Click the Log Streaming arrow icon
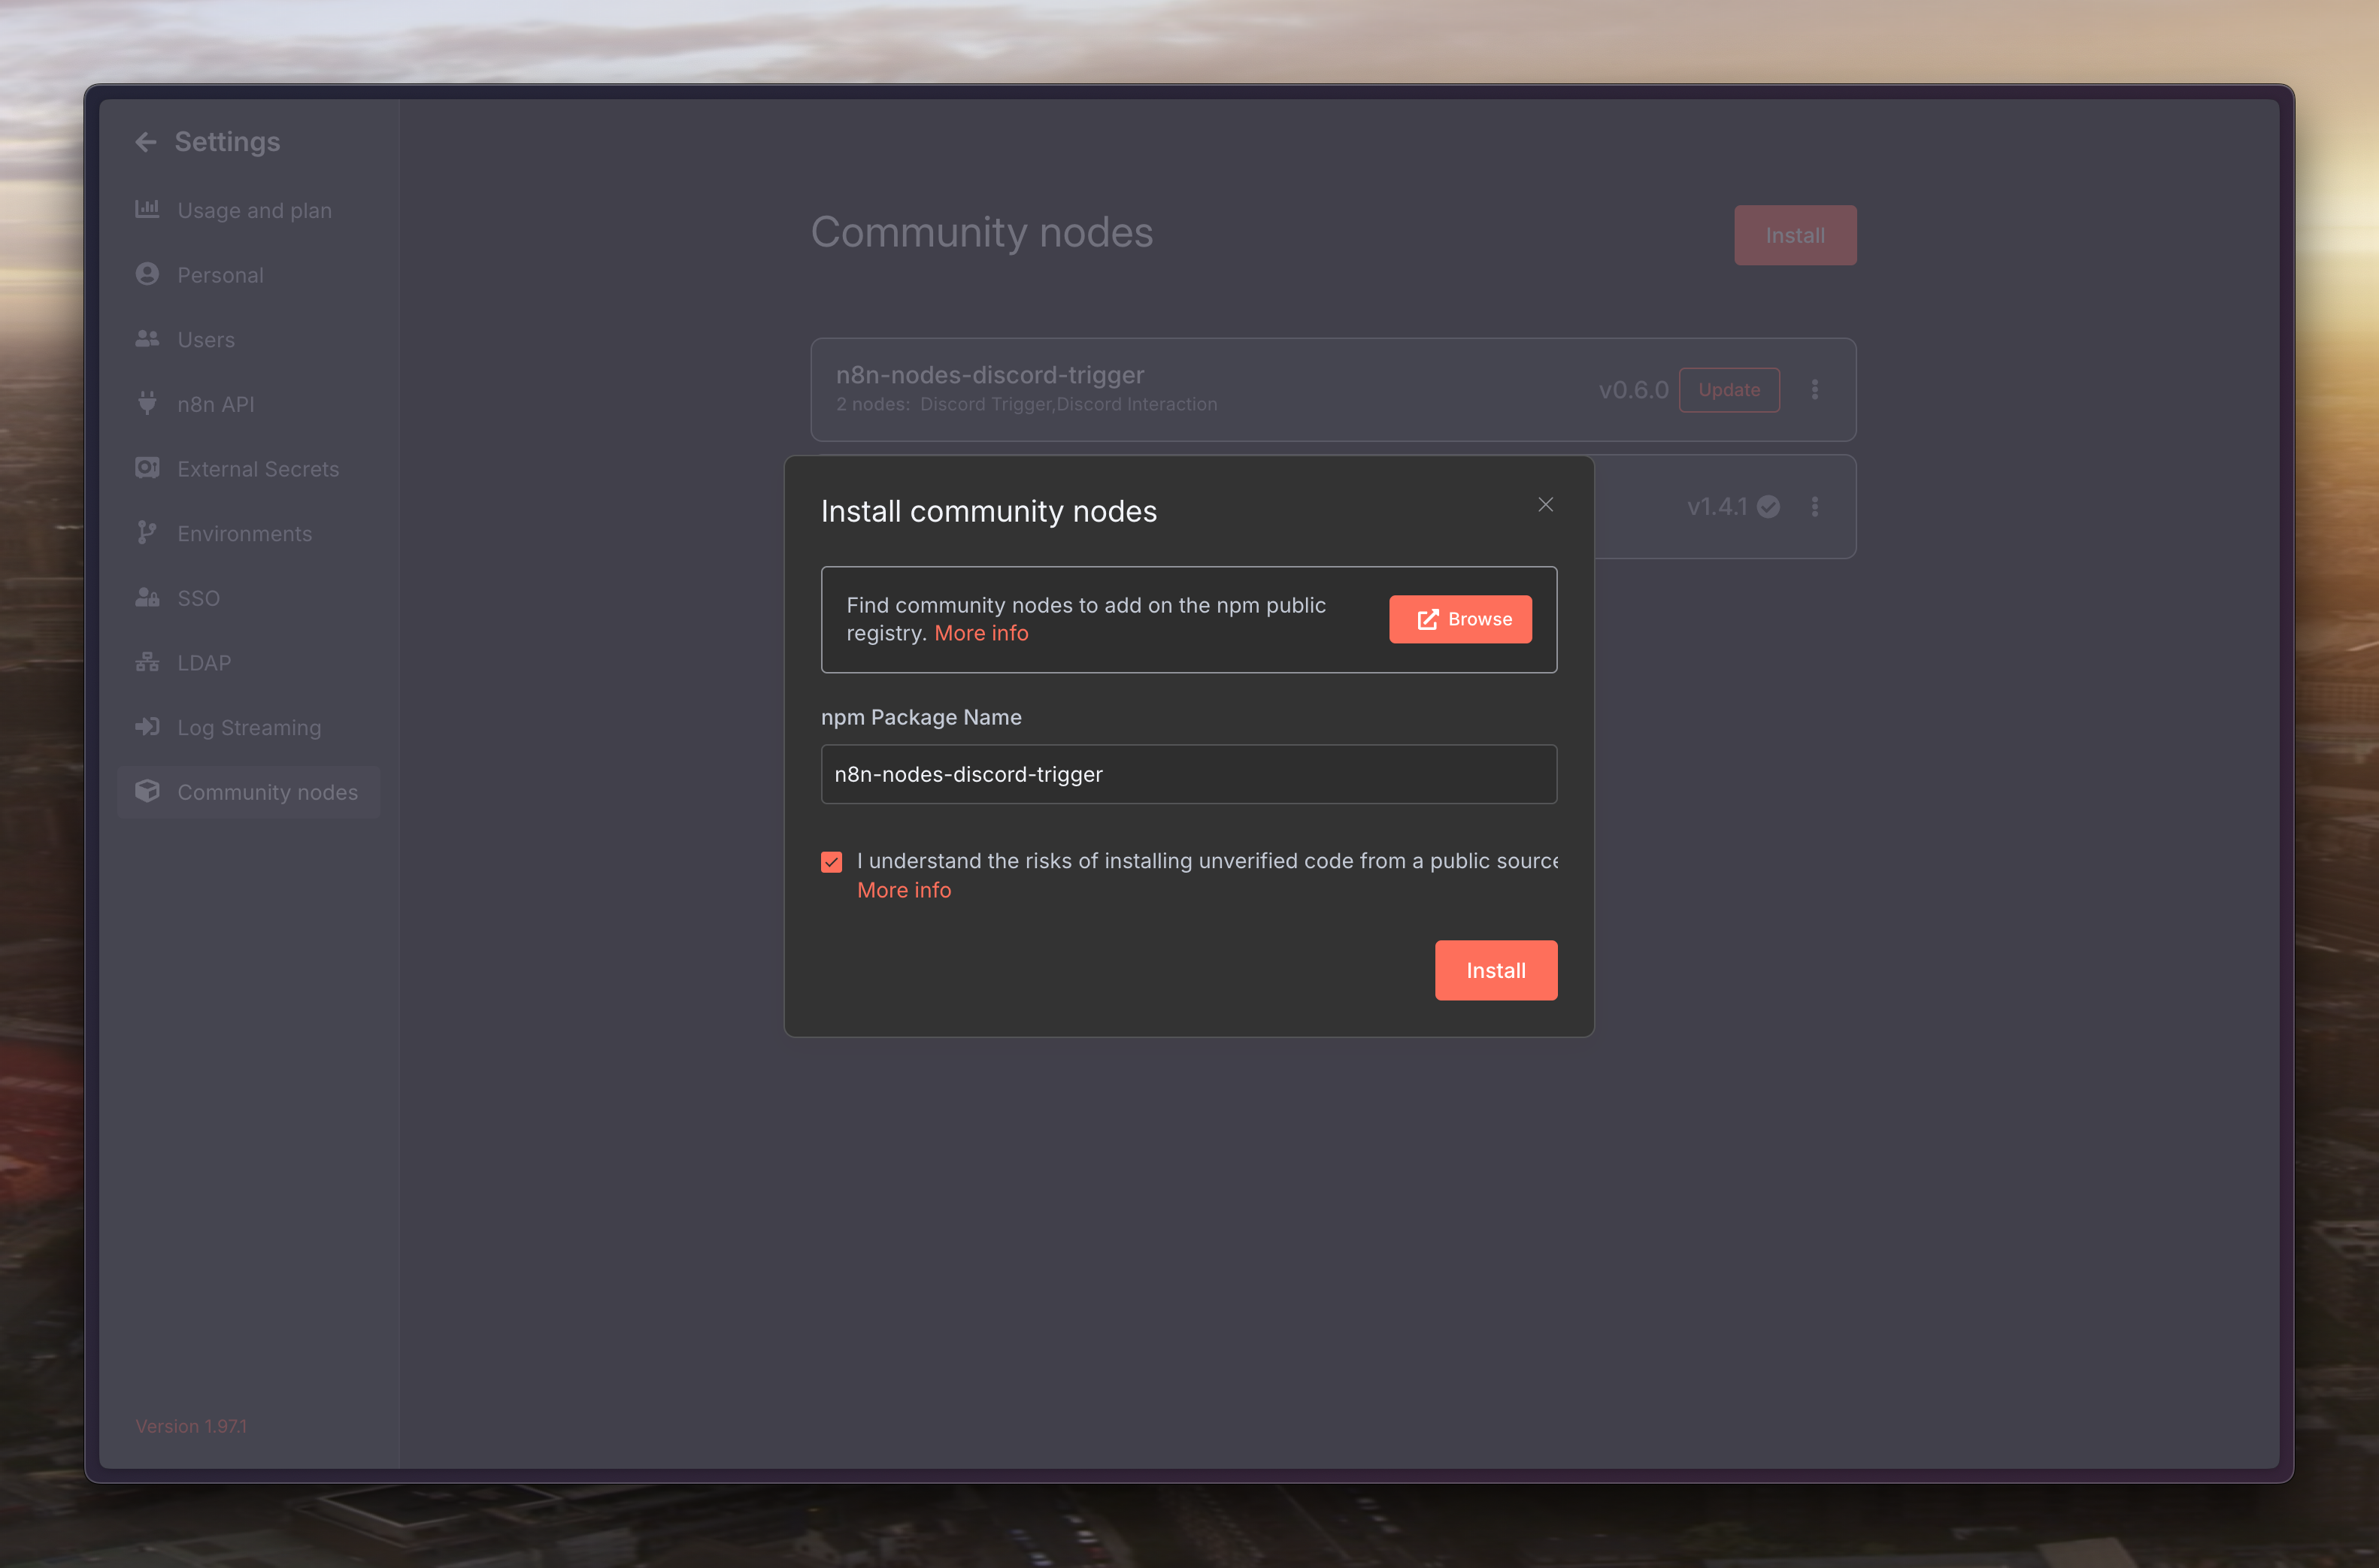Viewport: 2379px width, 1568px height. tap(147, 727)
